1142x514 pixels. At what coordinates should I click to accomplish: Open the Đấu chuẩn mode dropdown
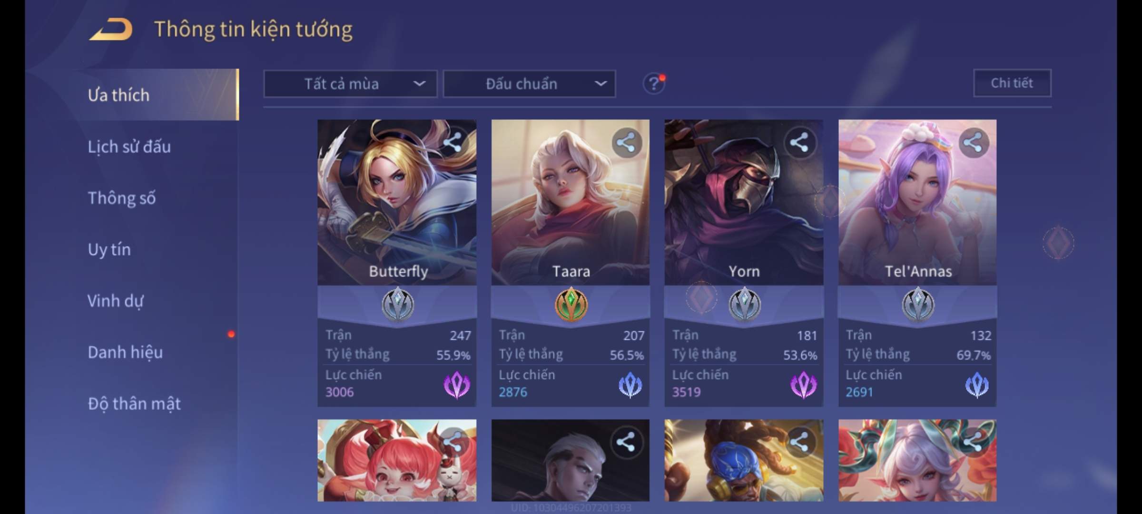[x=530, y=84]
